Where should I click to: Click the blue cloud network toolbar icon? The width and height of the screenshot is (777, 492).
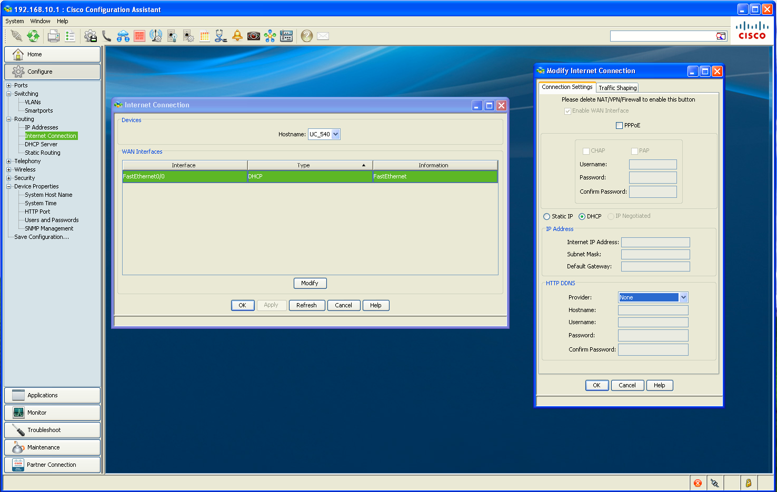[x=123, y=36]
